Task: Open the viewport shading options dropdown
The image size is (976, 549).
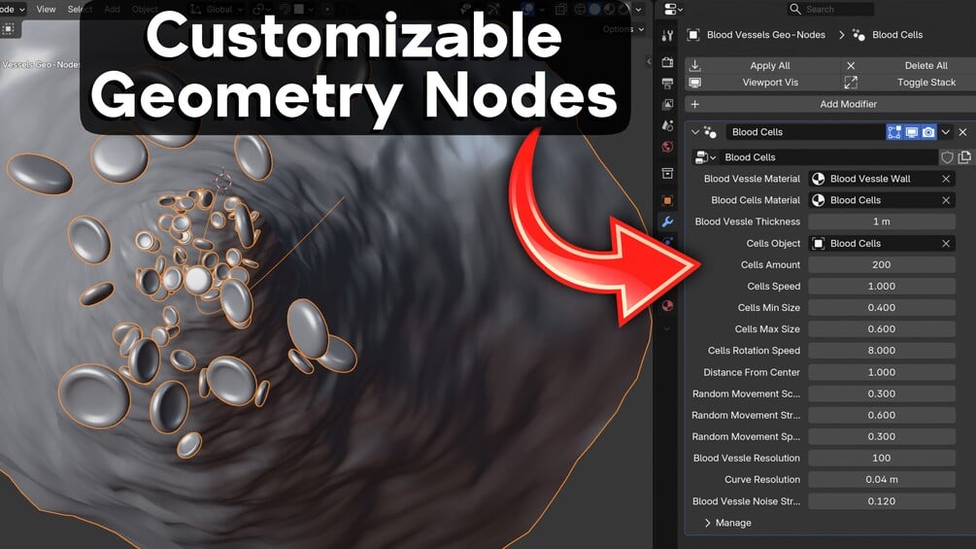Action: click(x=638, y=10)
